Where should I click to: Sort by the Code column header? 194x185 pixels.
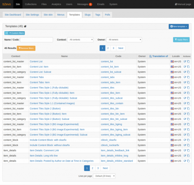pyautogui.click(x=118, y=56)
